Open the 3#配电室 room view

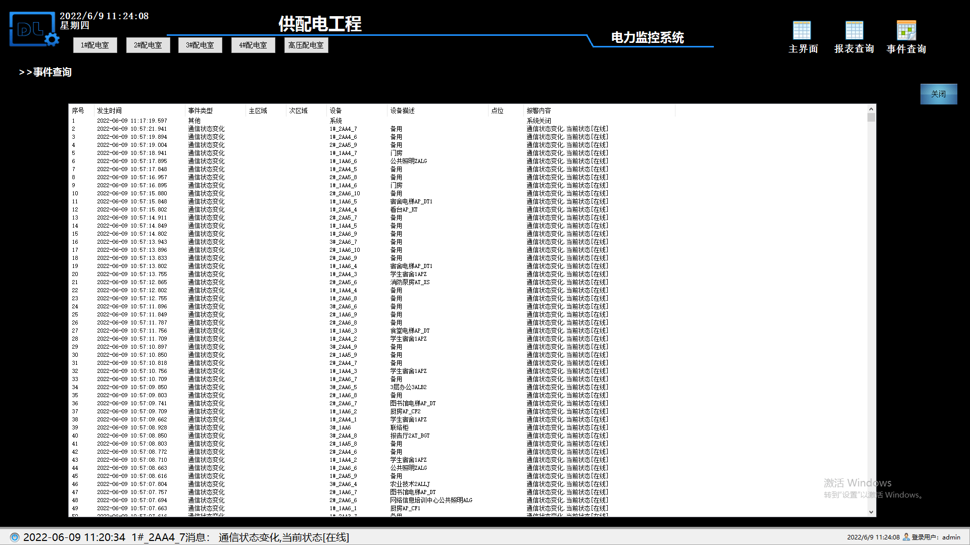click(x=200, y=45)
